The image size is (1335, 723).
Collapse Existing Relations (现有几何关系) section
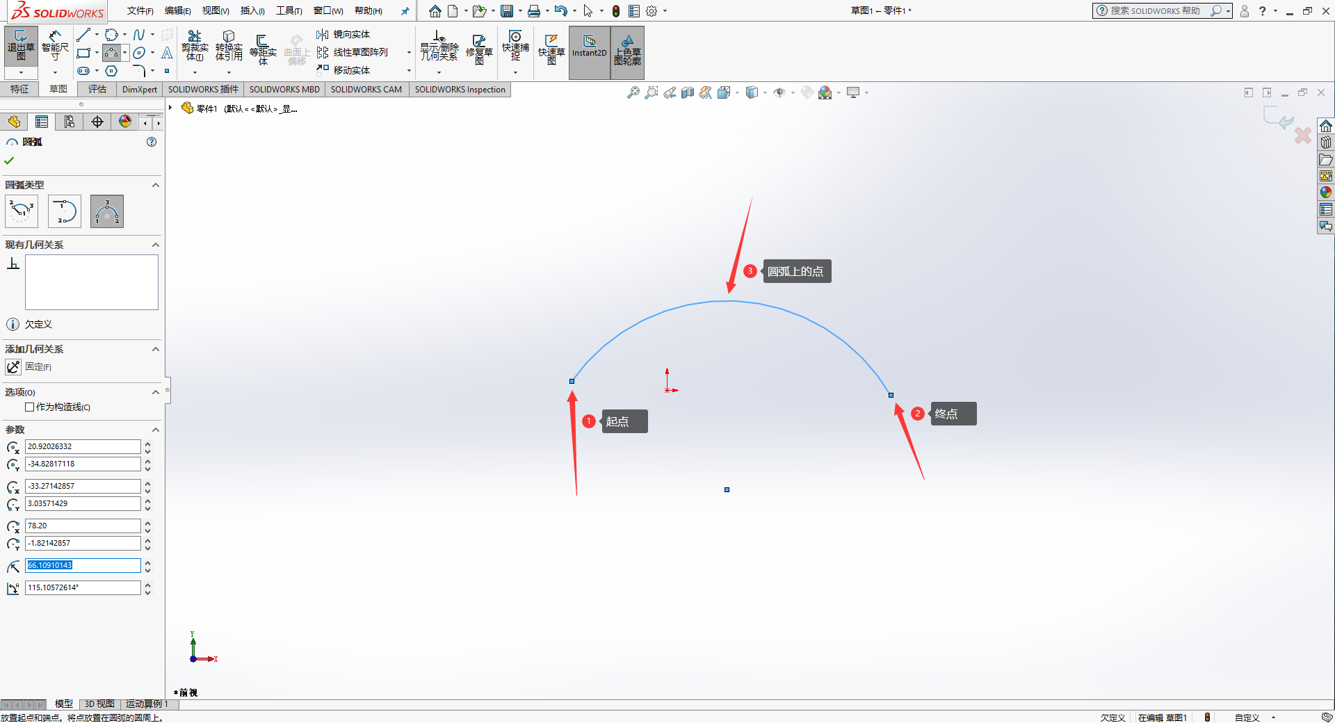click(156, 245)
